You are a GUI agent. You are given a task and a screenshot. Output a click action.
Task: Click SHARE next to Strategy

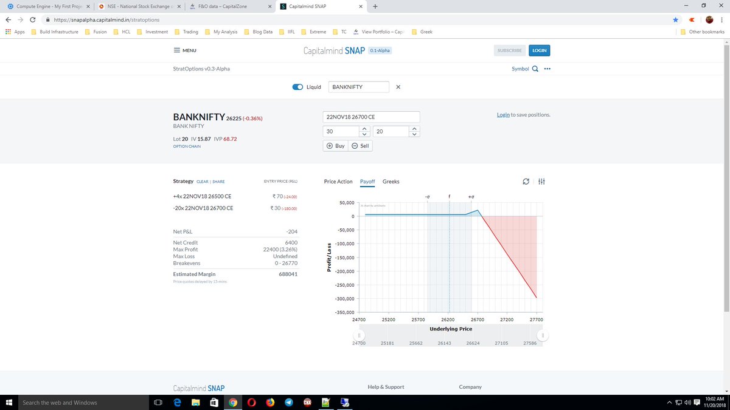pyautogui.click(x=218, y=182)
